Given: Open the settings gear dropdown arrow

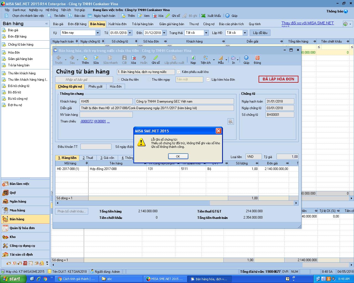Looking at the screenshot, I should pyautogui.click(x=350, y=24).
